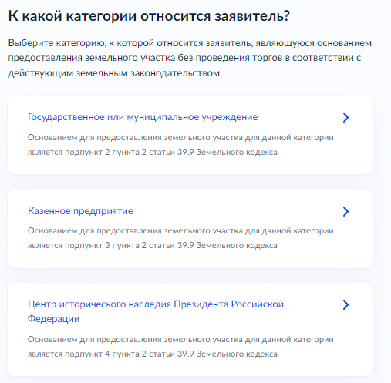Screen dimensions: 391x383
Task: Click the word муниципальное in the first card title
Action: click(x=163, y=117)
